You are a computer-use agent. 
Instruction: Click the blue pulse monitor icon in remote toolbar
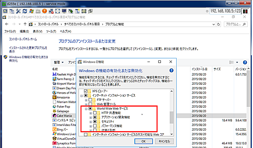[5, 11]
